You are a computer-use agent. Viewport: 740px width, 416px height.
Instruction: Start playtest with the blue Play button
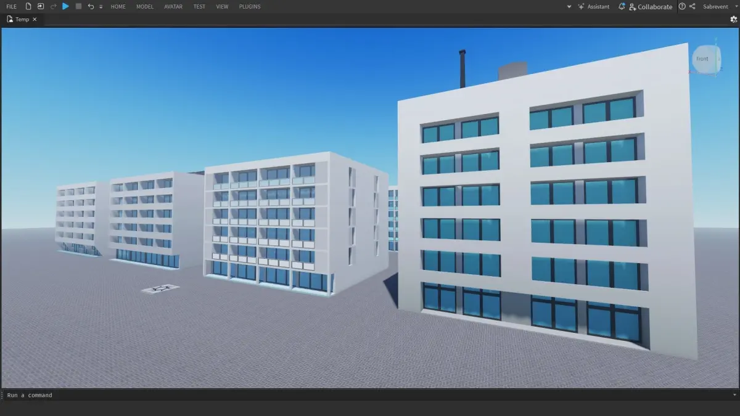65,6
